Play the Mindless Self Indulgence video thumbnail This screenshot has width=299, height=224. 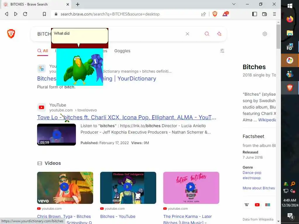[x=128, y=188]
